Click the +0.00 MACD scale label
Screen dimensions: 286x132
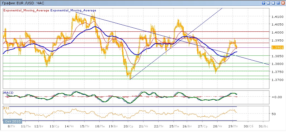pyautogui.click(x=276, y=97)
